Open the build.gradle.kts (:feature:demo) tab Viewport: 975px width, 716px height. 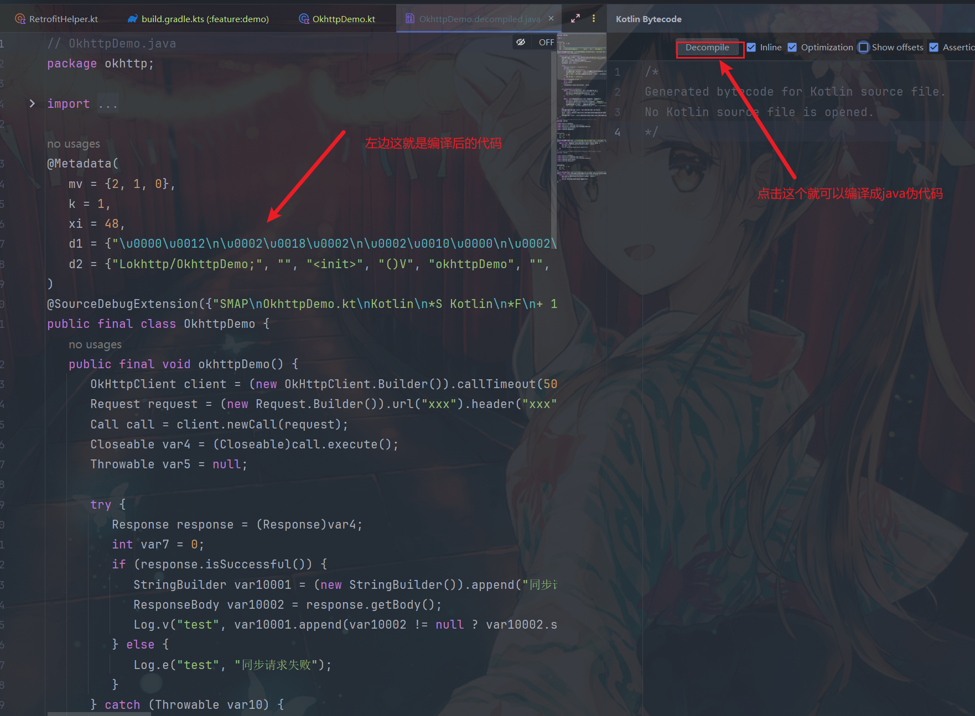point(205,19)
